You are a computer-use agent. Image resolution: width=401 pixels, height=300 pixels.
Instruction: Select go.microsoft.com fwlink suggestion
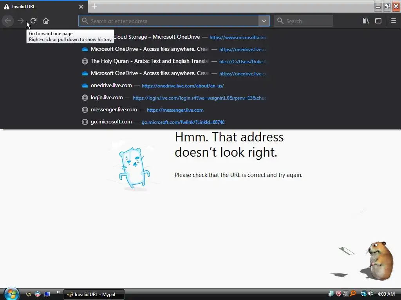click(x=174, y=122)
